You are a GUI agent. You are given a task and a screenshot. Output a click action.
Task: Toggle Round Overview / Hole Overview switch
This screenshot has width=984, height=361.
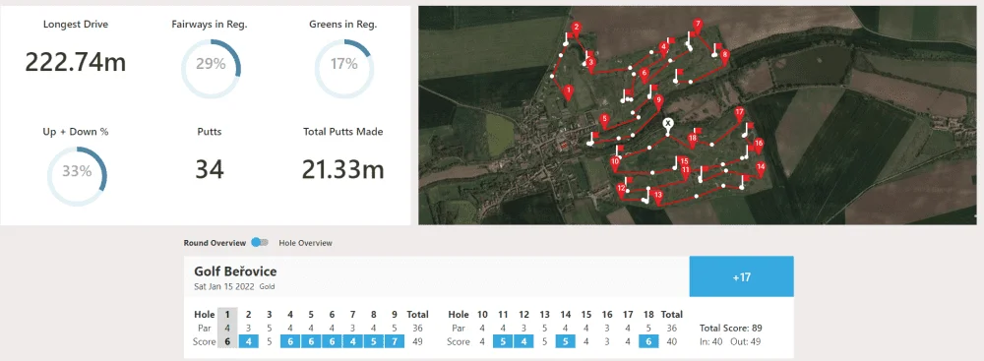pos(259,243)
